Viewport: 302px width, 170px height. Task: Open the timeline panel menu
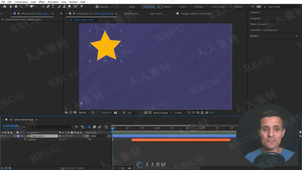(36, 120)
